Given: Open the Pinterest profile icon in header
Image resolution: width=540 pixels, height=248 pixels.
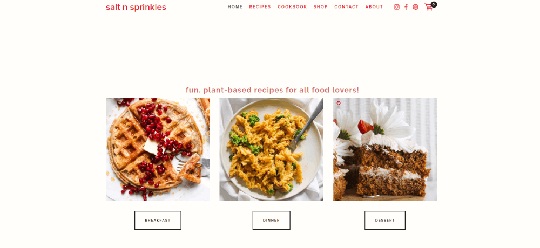Looking at the screenshot, I should pyautogui.click(x=415, y=7).
